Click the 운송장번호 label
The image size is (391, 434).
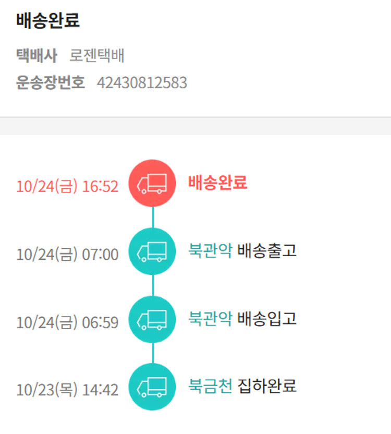click(x=51, y=83)
